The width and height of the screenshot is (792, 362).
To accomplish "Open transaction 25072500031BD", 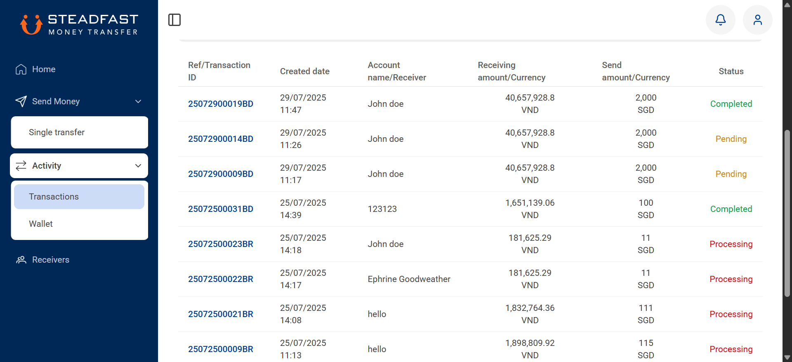I will (x=221, y=209).
